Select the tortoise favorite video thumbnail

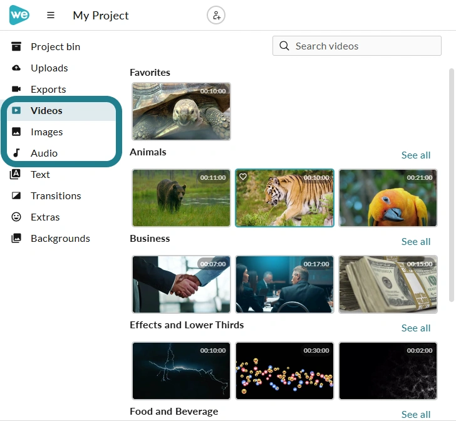(181, 112)
